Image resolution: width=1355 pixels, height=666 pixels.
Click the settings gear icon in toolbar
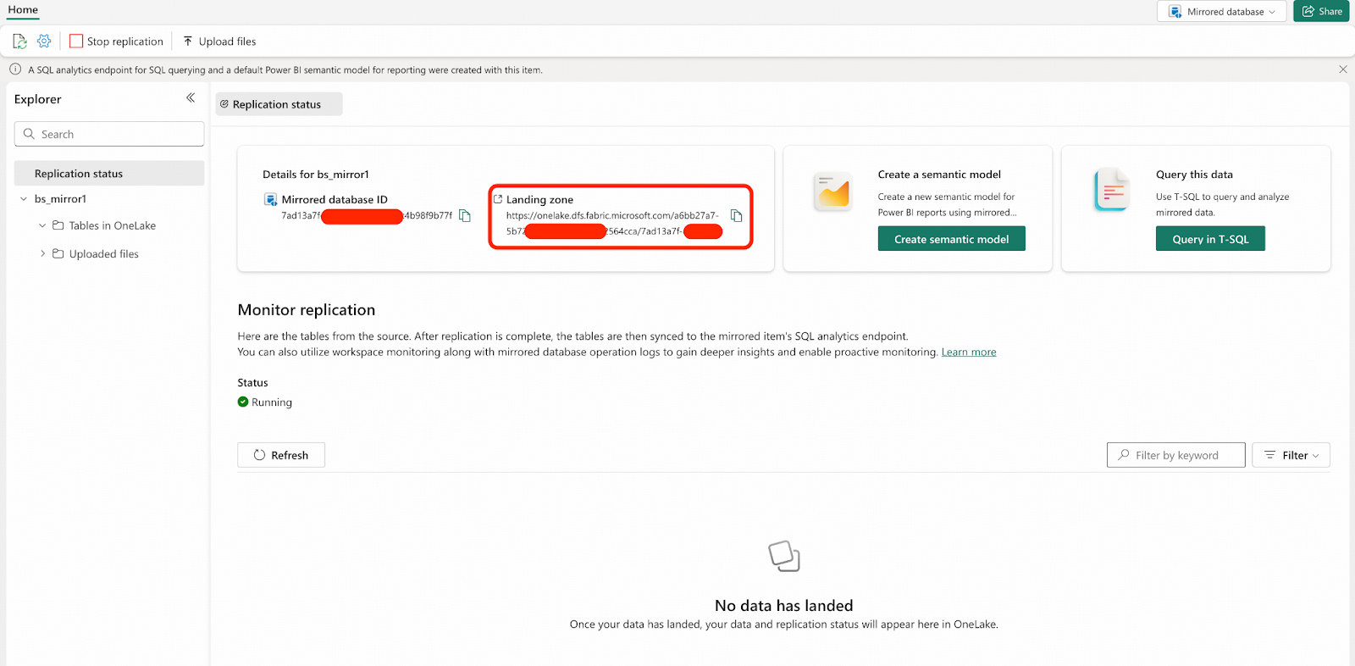click(x=44, y=41)
